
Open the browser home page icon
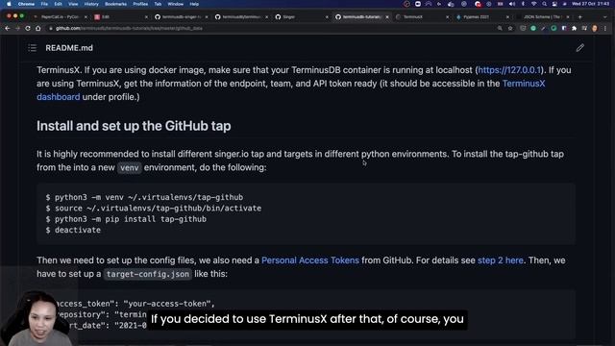[x=38, y=28]
